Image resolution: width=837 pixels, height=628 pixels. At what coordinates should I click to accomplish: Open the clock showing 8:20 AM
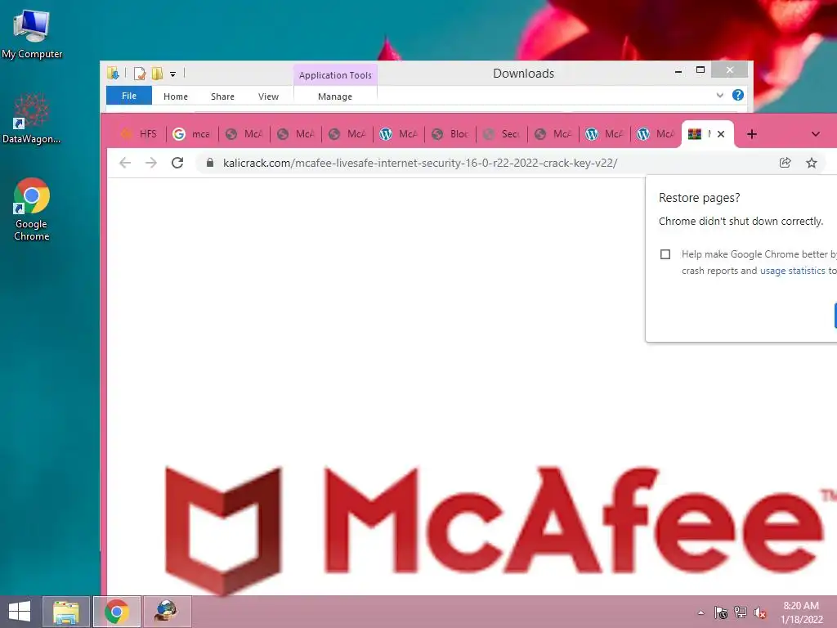click(x=801, y=612)
